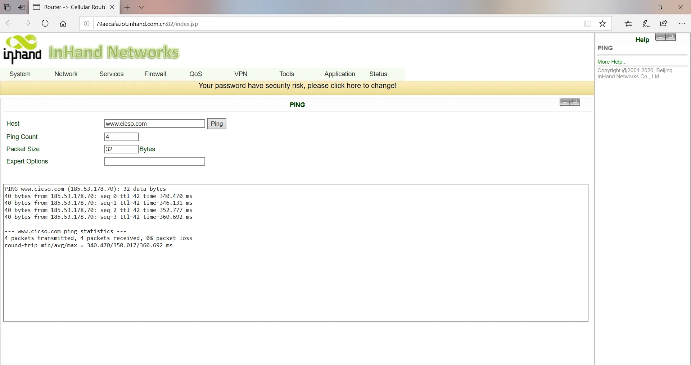Open the Services menu
691x365 pixels.
tap(112, 74)
